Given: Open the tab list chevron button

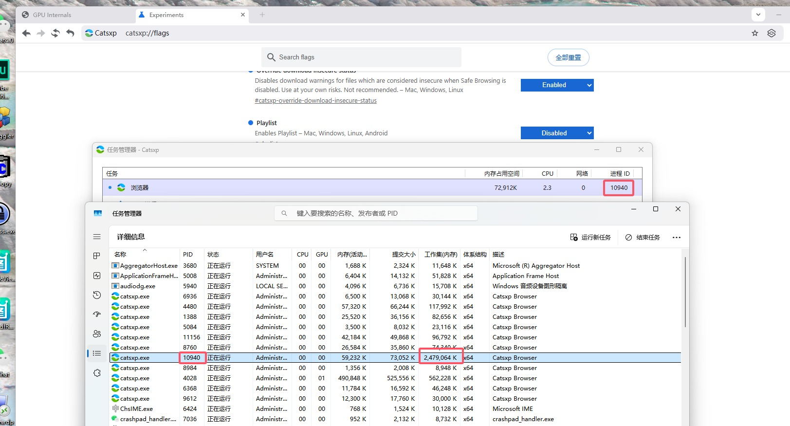Looking at the screenshot, I should [x=758, y=15].
